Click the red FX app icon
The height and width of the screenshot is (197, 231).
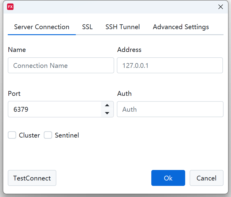tap(10, 7)
